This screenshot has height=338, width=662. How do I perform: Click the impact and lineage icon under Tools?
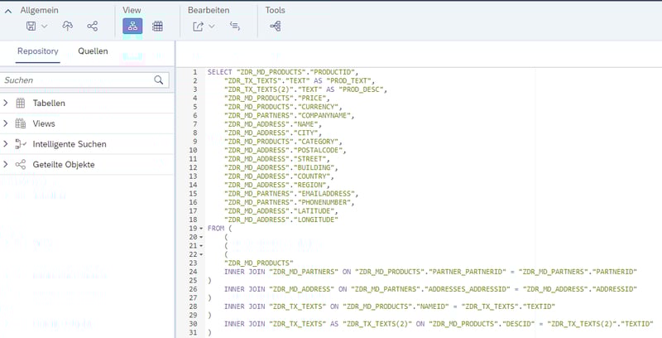pos(276,27)
